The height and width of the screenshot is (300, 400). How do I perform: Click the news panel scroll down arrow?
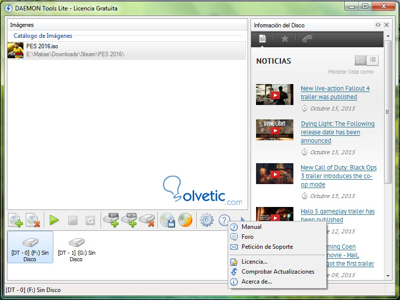388,276
